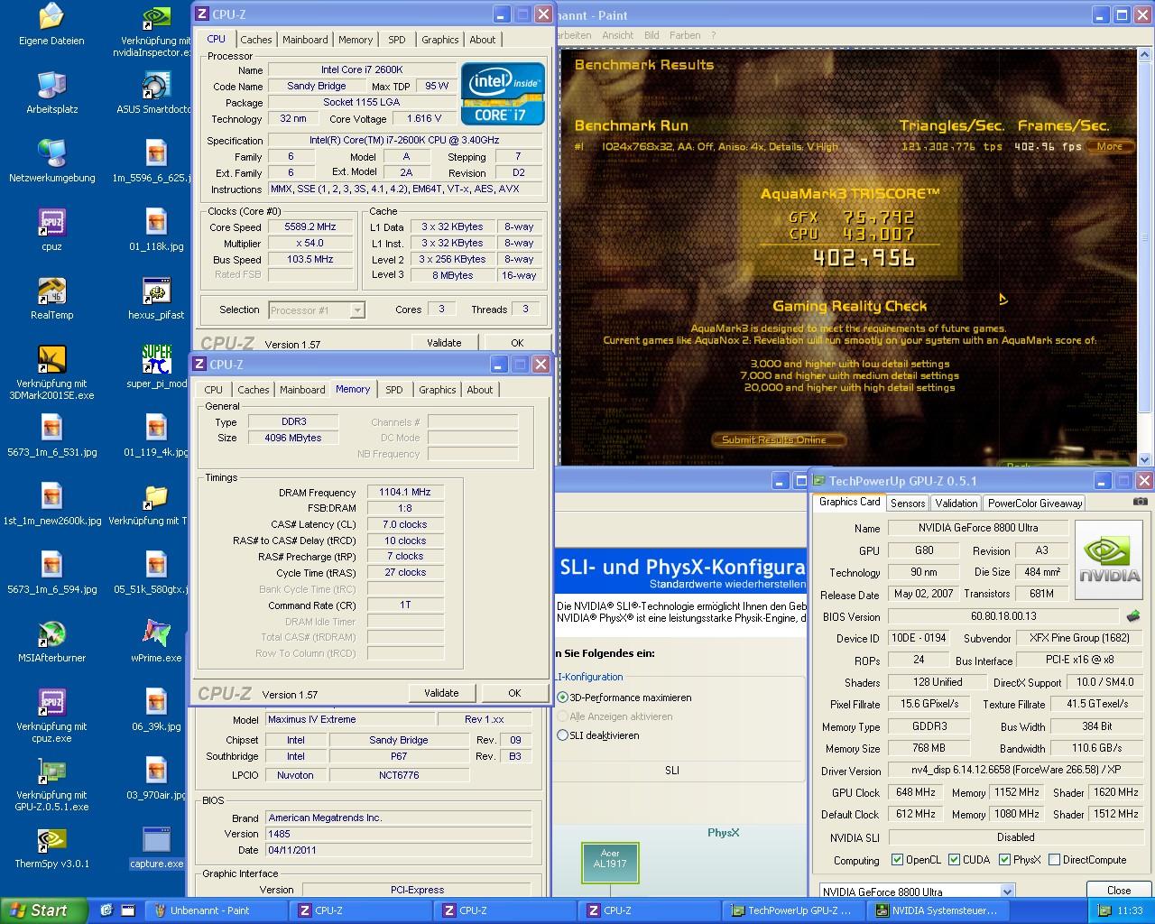The width and height of the screenshot is (1155, 924).
Task: Switch to NVIDIA Systemsteuerung taskbar button
Action: (x=938, y=910)
